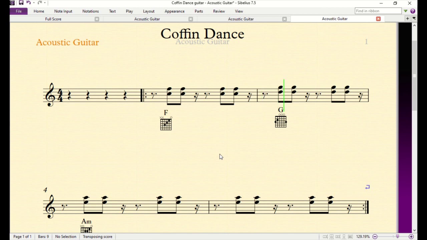
Task: Click the Redo arrow icon
Action: coord(40,3)
